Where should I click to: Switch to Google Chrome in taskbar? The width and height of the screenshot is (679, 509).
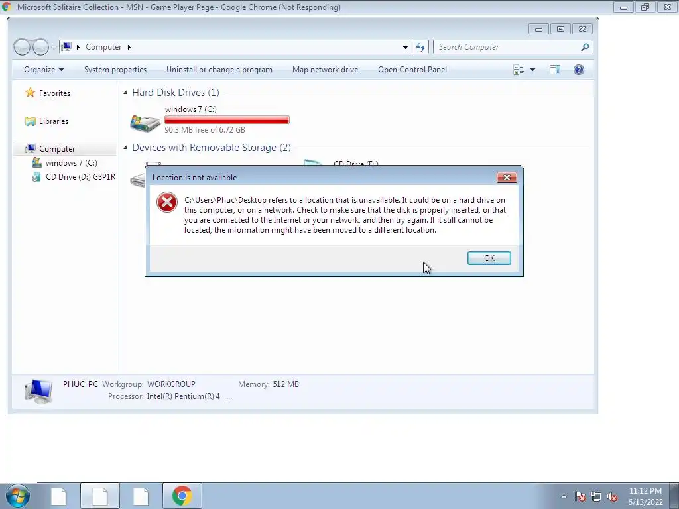click(182, 496)
